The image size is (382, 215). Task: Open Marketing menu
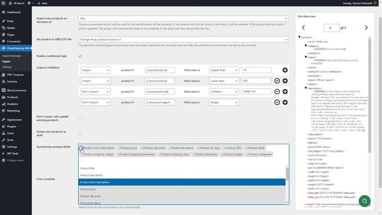tap(13, 111)
